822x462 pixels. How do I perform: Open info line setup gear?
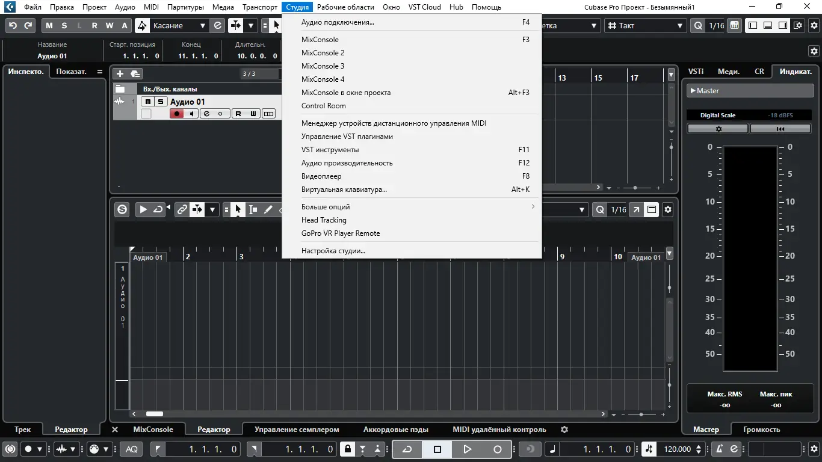coord(814,51)
